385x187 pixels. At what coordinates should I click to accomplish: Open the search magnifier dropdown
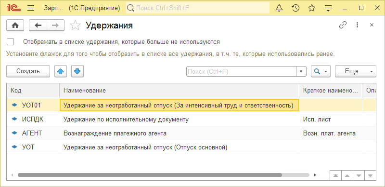coord(321,71)
